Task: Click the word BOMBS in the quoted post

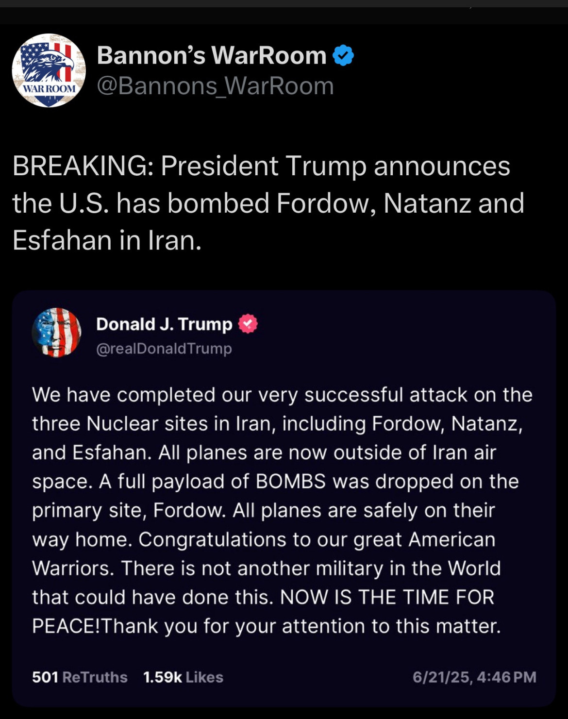Action: [290, 481]
